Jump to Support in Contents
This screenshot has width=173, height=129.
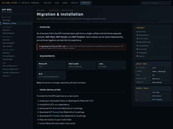[142, 56]
